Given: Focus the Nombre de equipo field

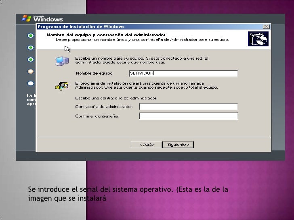Looking at the screenshot, I should pos(183,73).
